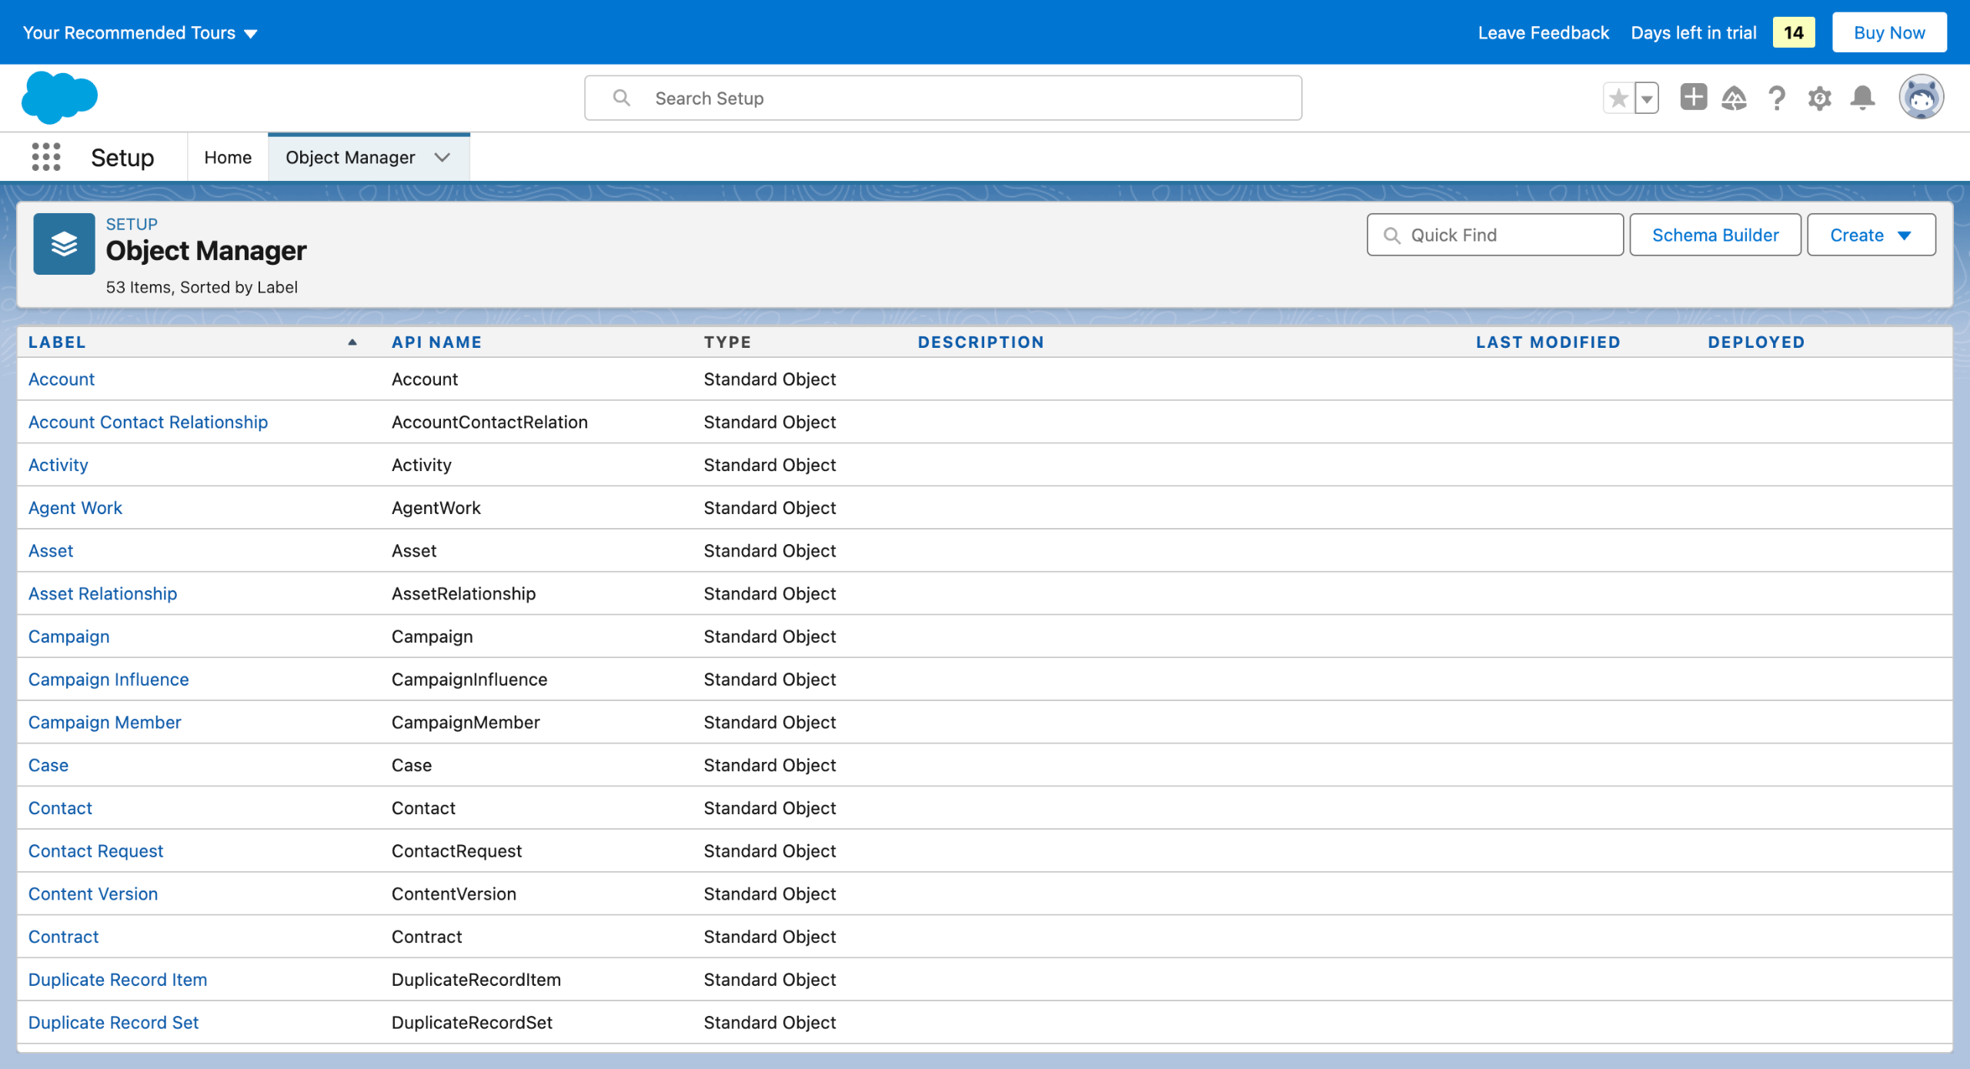Viewport: 1970px width, 1069px height.
Task: Open the Notifications bell icon
Action: (x=1863, y=99)
